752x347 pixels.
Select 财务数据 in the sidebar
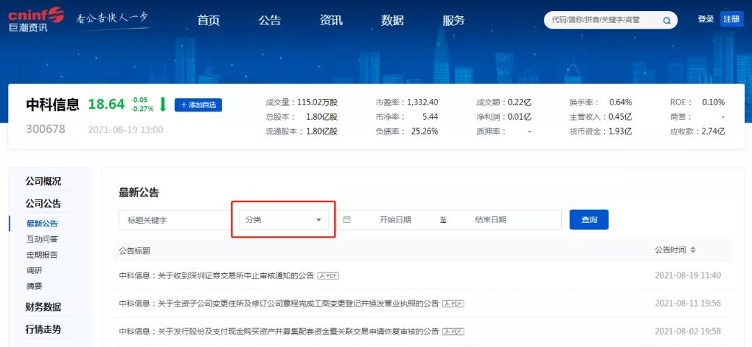[43, 307]
